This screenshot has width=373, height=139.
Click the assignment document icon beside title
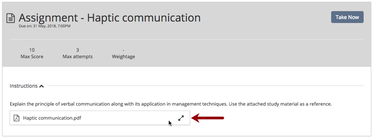click(x=11, y=18)
